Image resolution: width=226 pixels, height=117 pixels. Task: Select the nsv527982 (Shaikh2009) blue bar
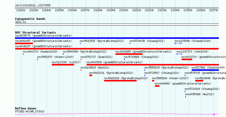[x=205, y=70]
